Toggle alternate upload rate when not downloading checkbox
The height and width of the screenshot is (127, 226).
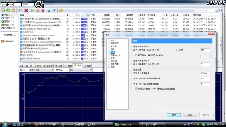(136, 55)
